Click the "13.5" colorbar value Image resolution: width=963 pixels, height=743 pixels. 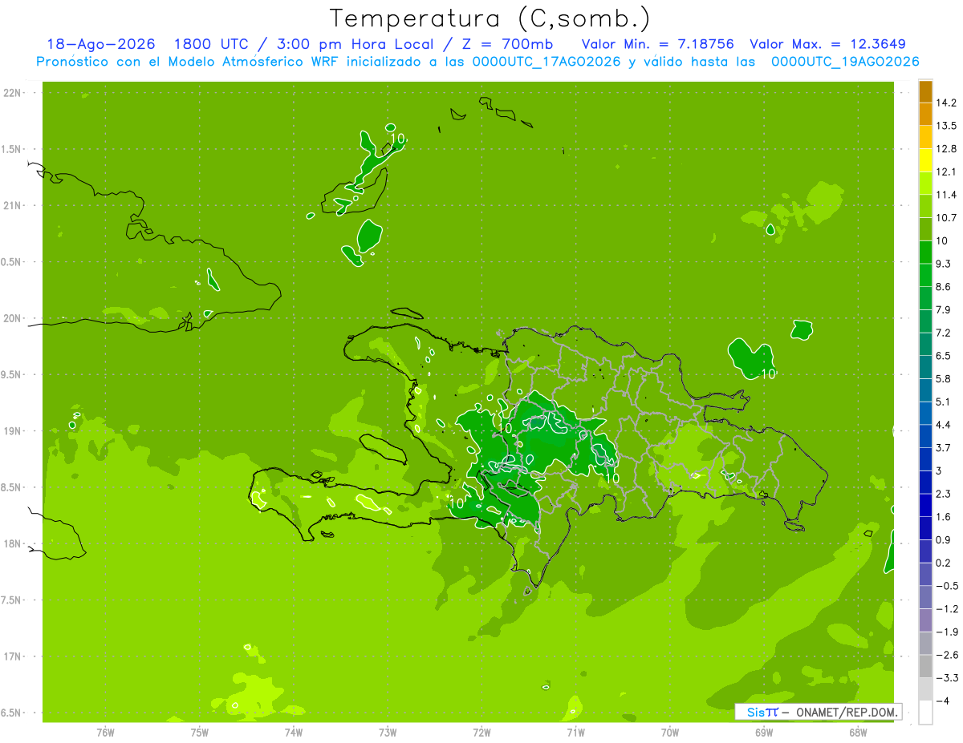[946, 126]
